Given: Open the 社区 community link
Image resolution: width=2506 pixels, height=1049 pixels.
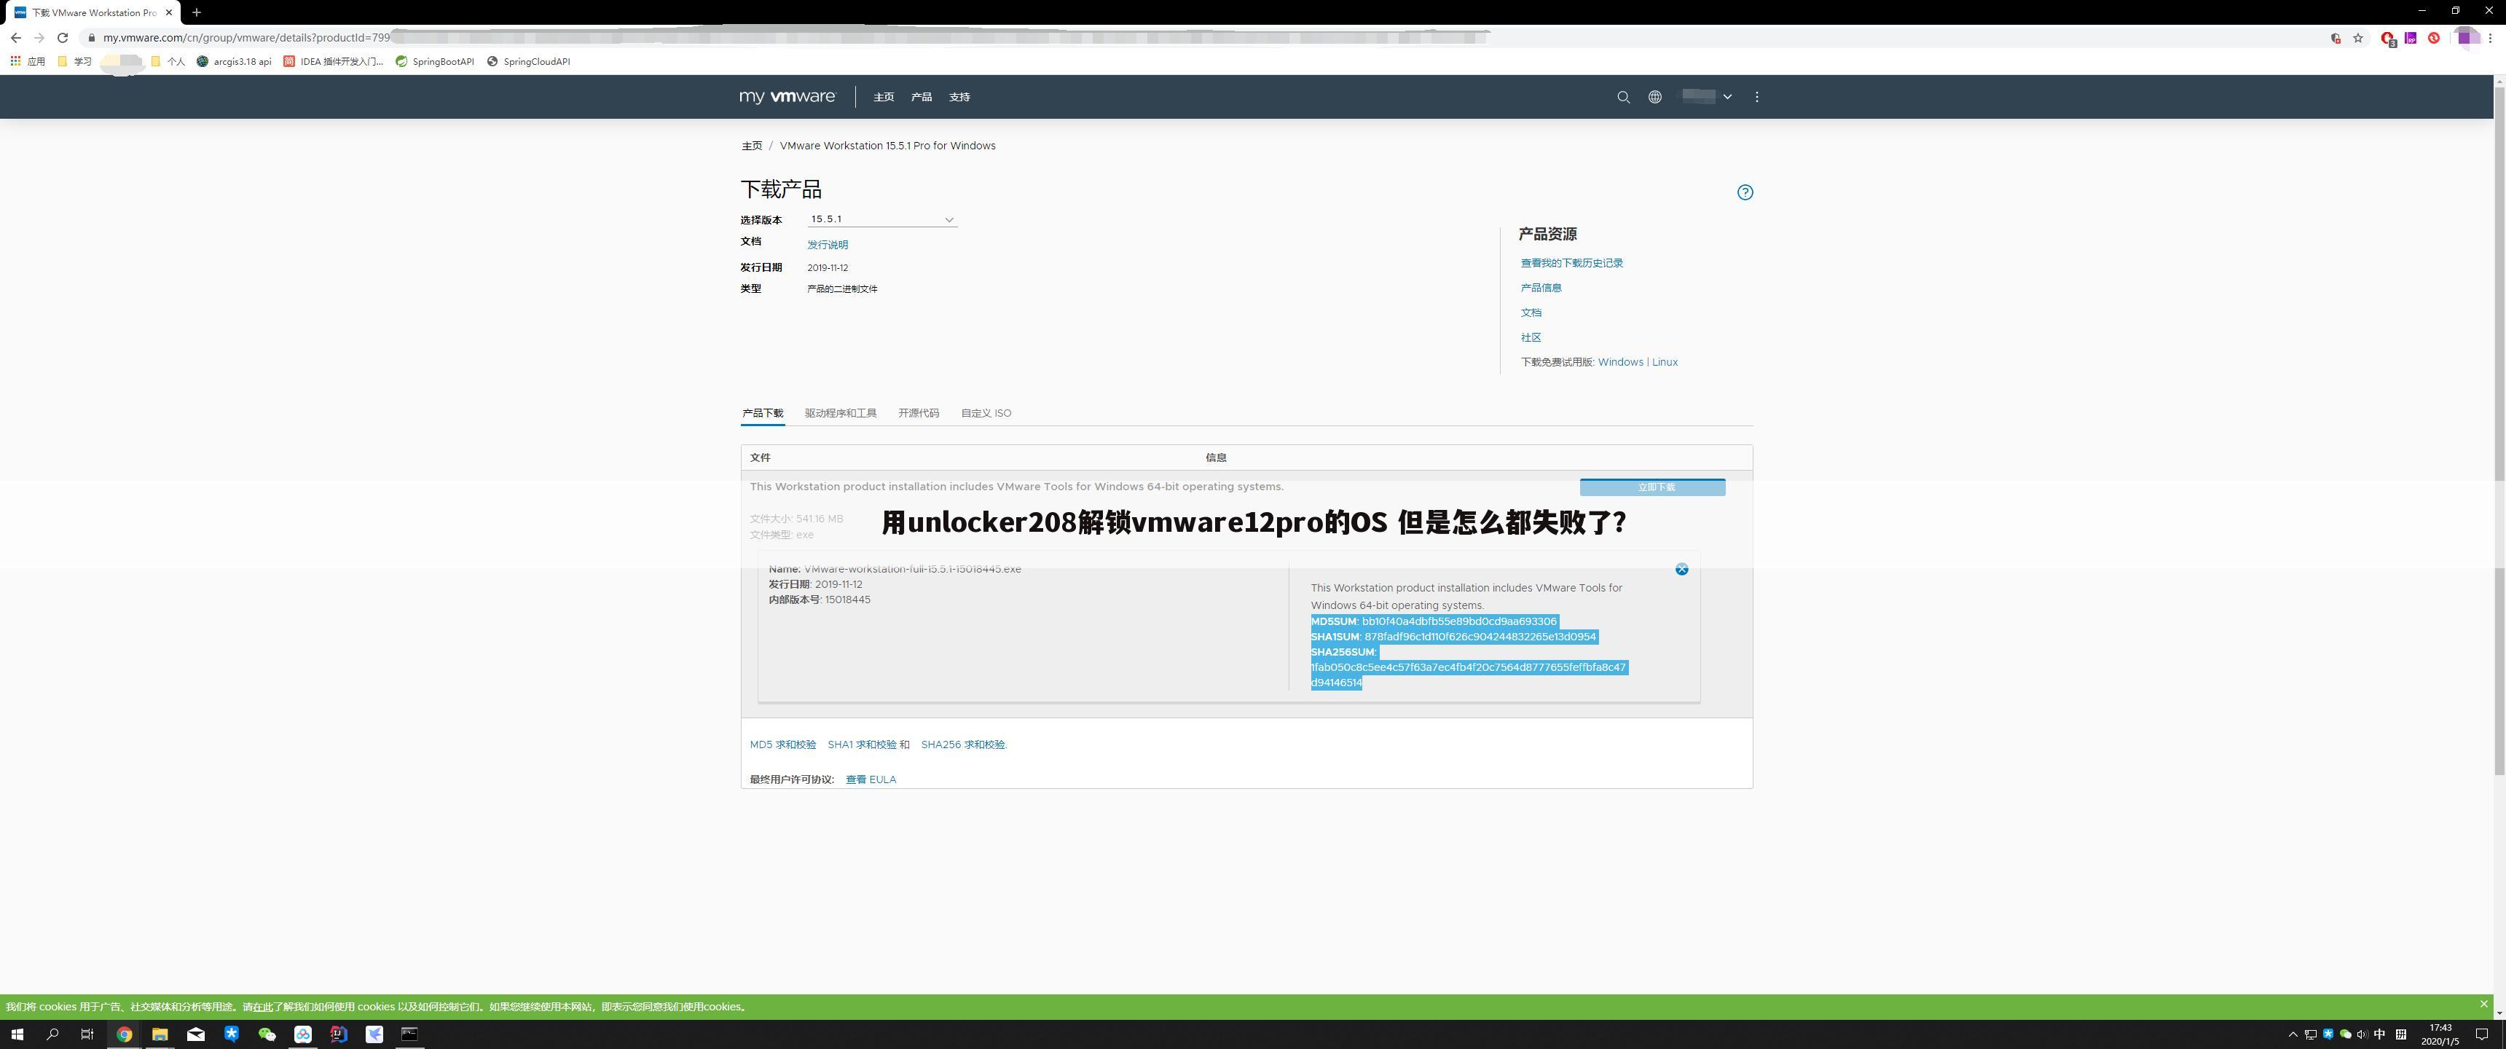Looking at the screenshot, I should (1531, 337).
